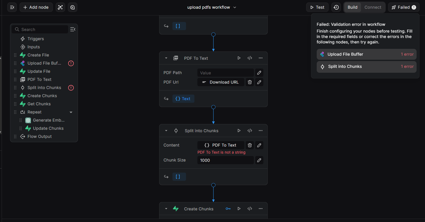Click the error indicator next to Upload File Buffer

pos(71,63)
